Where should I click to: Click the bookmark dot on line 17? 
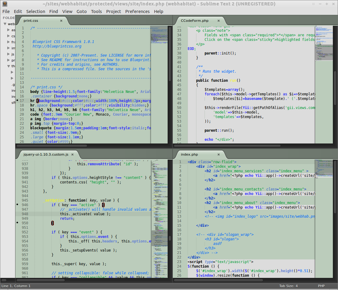tap(18, 100)
